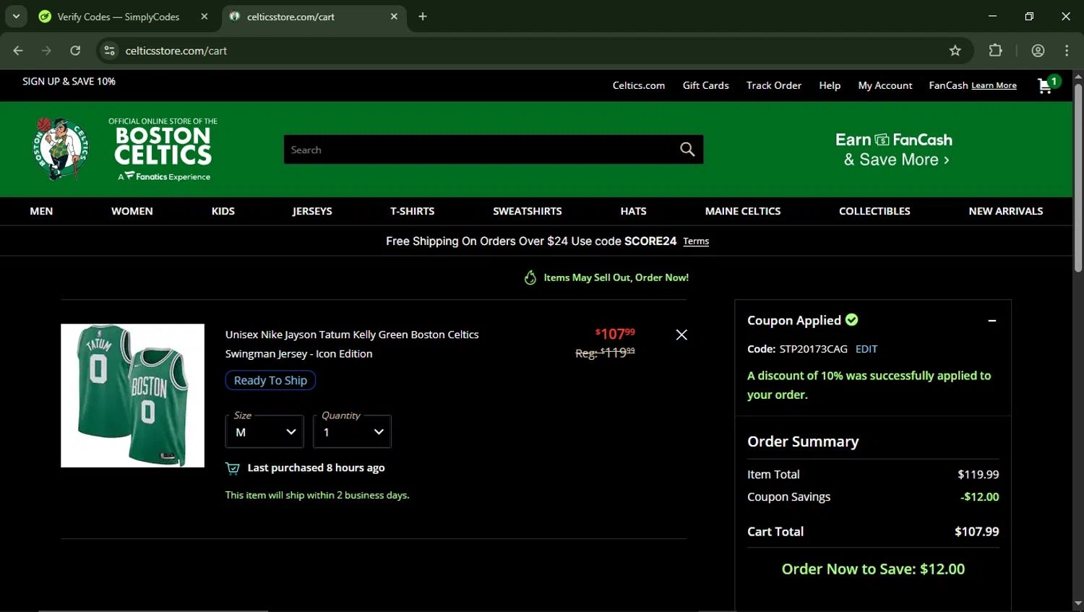Open the Size dropdown
The height and width of the screenshot is (612, 1084).
(x=264, y=431)
